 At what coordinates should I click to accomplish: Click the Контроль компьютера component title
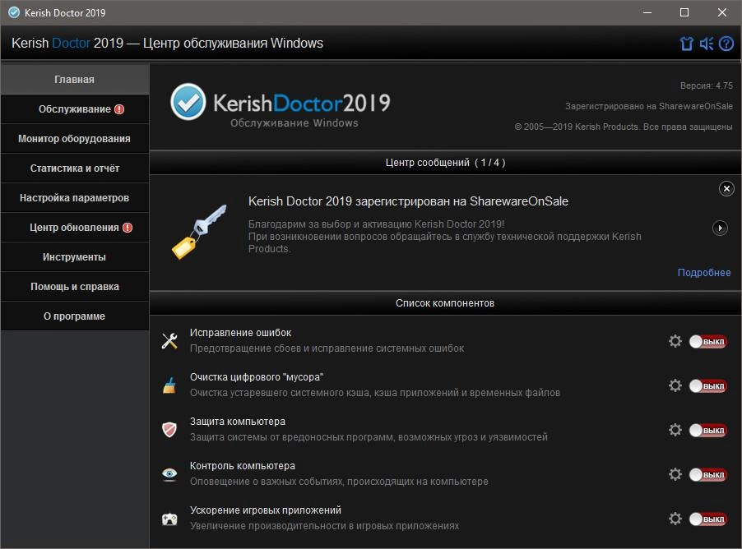[243, 466]
